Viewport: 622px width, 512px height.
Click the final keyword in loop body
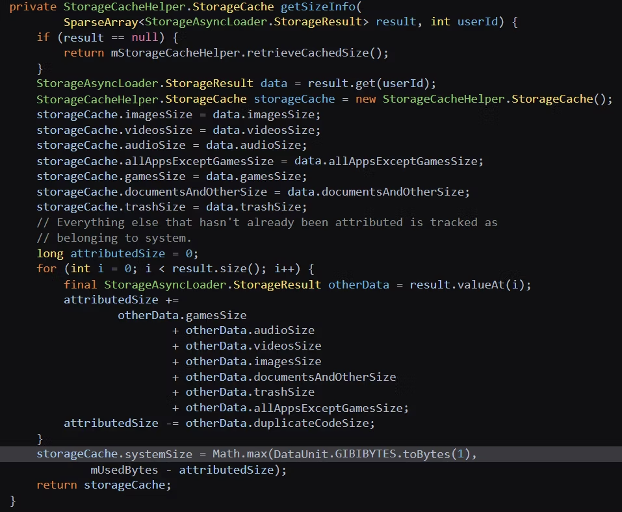(80, 285)
